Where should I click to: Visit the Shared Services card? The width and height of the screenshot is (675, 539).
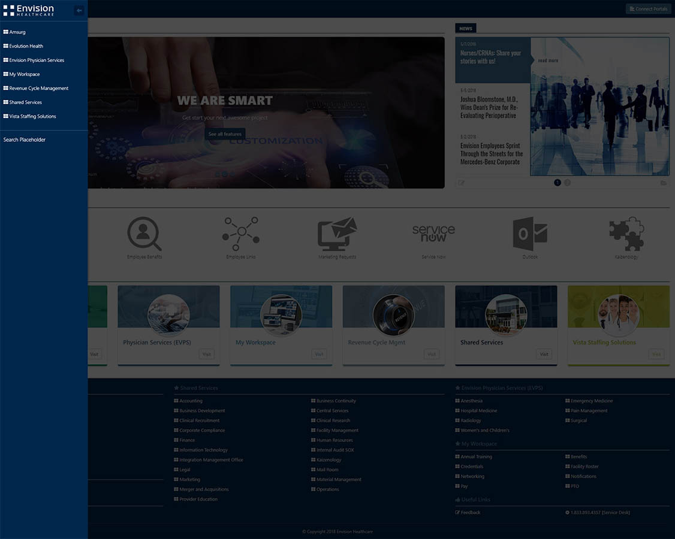544,354
